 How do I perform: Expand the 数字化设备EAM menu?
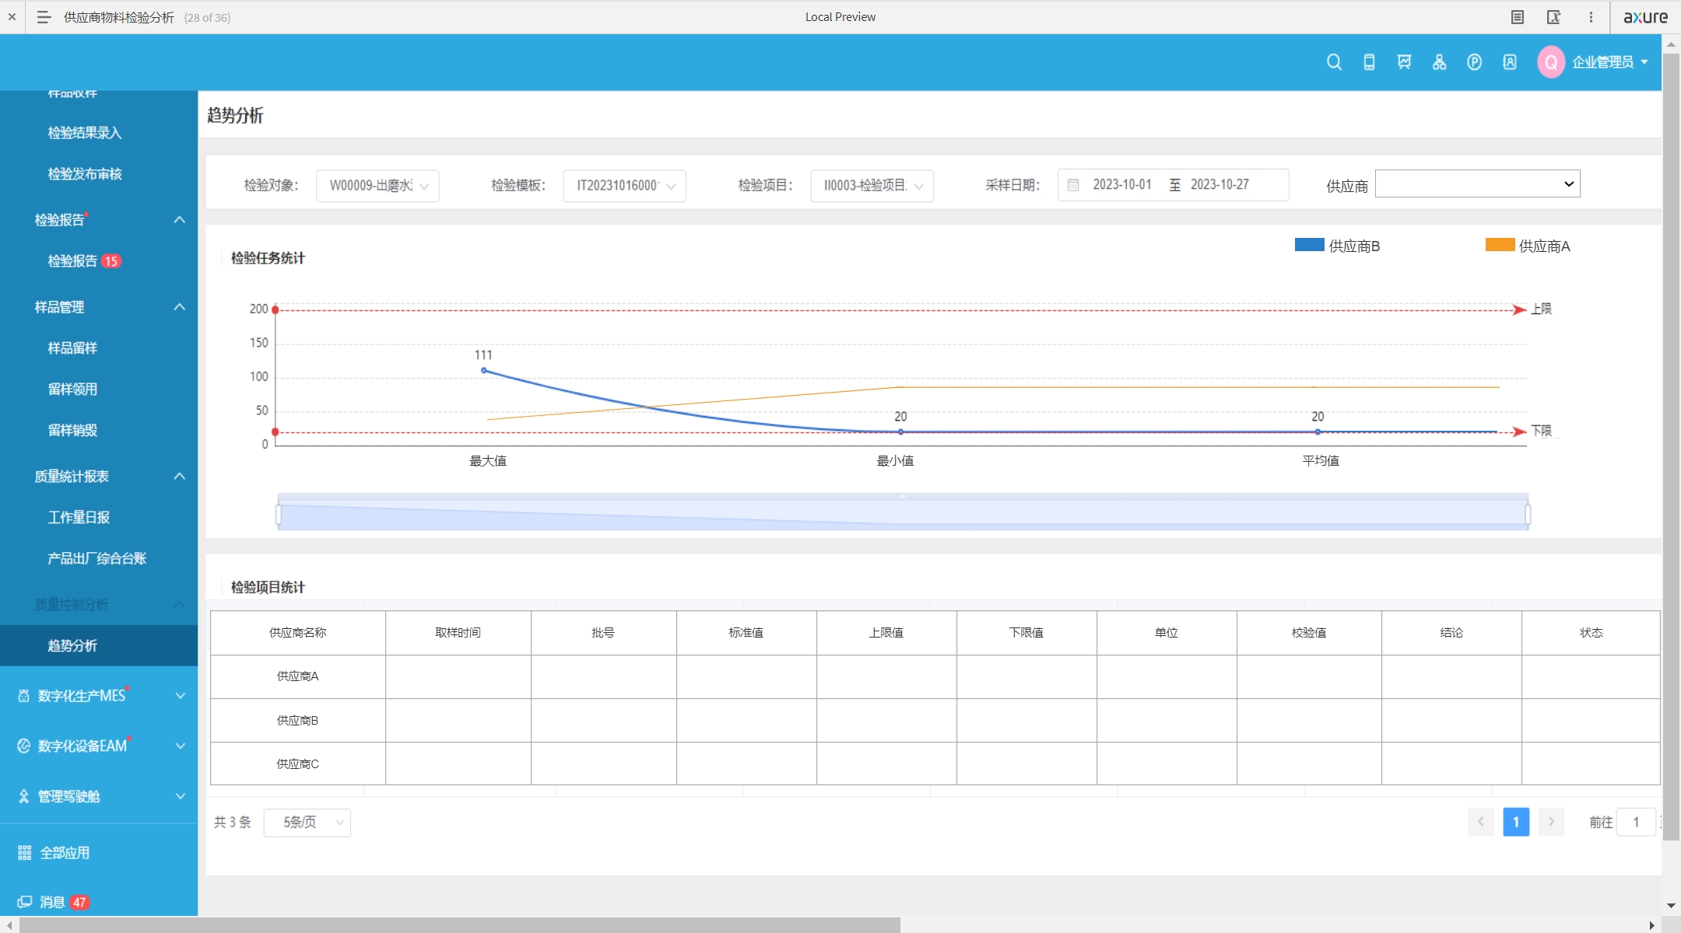pyautogui.click(x=180, y=746)
